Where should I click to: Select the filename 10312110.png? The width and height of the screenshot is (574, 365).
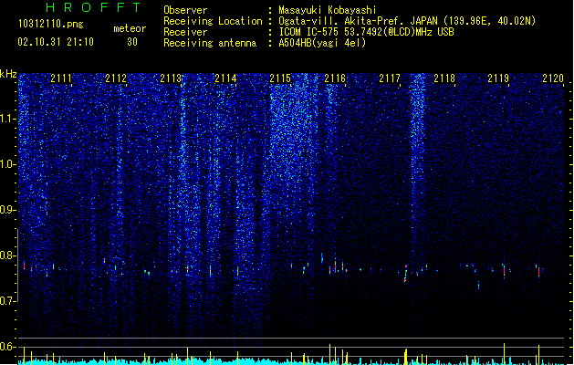coord(51,24)
